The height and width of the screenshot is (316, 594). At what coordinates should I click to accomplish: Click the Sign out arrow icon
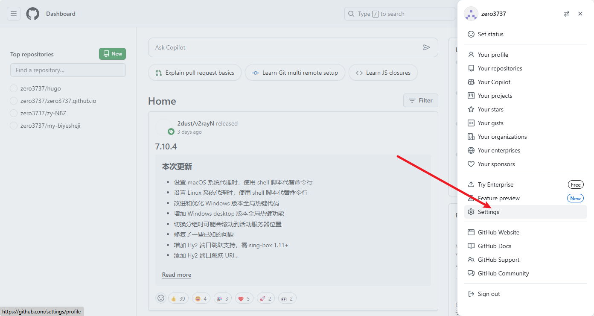coord(471,294)
